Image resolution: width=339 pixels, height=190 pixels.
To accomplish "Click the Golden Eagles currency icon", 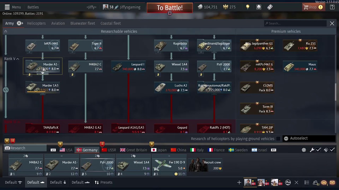I will tap(225, 7).
